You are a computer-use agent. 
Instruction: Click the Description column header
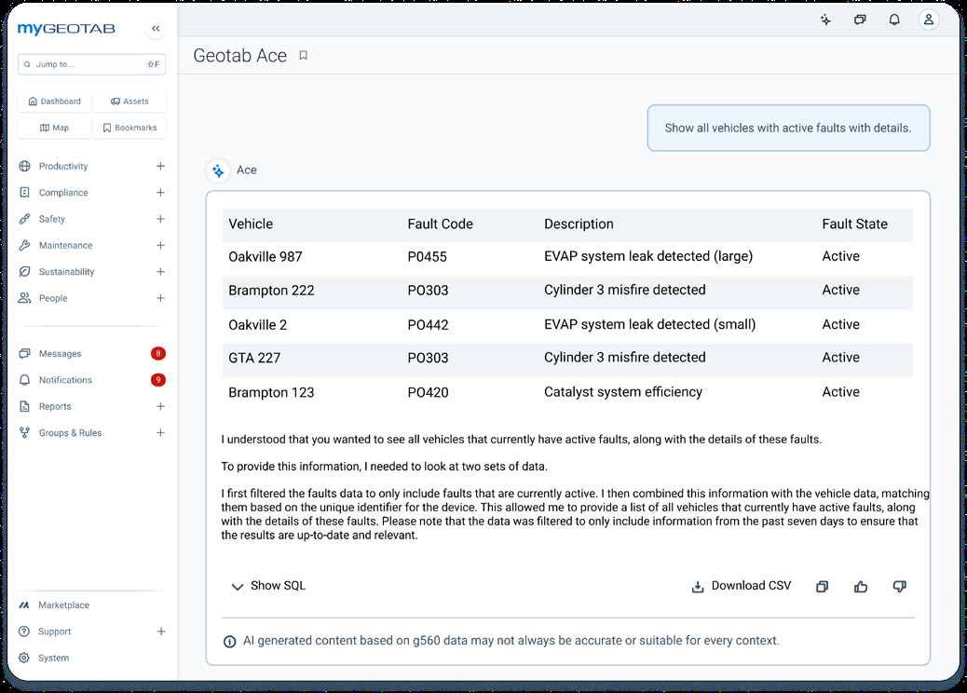pyautogui.click(x=579, y=224)
